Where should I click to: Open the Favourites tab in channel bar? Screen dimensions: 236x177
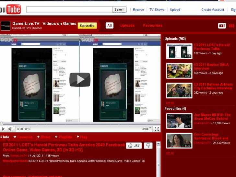pos(153,26)
